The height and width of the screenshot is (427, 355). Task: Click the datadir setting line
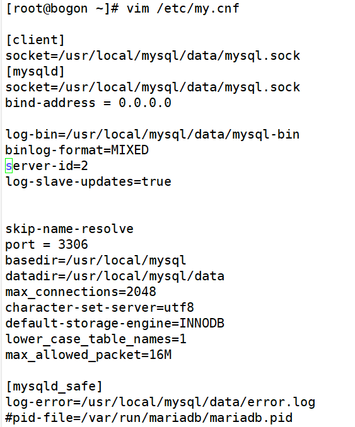[x=115, y=276]
